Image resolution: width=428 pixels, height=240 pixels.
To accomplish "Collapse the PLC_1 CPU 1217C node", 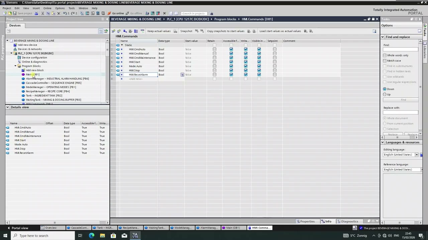I will [11, 53].
